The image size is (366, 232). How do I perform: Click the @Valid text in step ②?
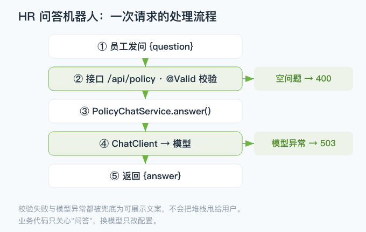pos(181,79)
